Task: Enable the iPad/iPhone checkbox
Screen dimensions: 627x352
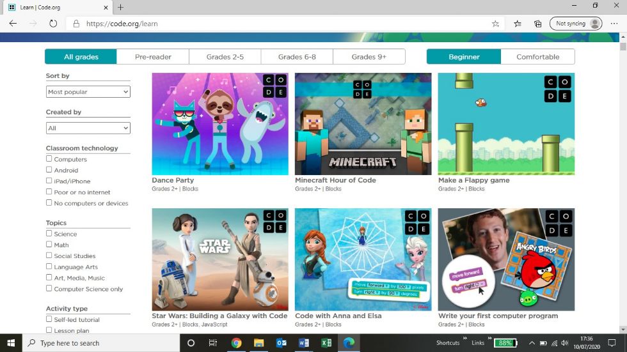Action: point(49,181)
